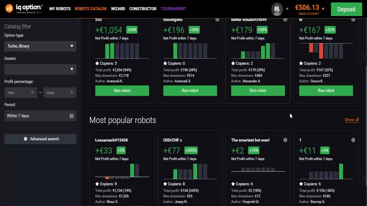The width and height of the screenshot is (367, 206).
Task: Go to the Tournament tab
Action: (x=173, y=9)
